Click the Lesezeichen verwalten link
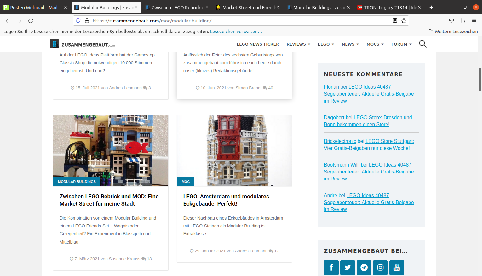Screen dimensions: 482x276 pos(236,32)
